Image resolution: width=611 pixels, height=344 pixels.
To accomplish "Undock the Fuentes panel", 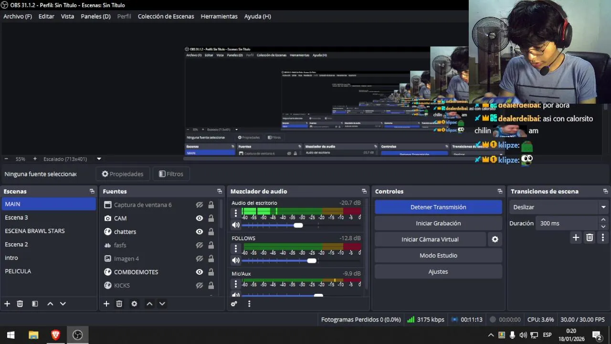I will (x=220, y=191).
